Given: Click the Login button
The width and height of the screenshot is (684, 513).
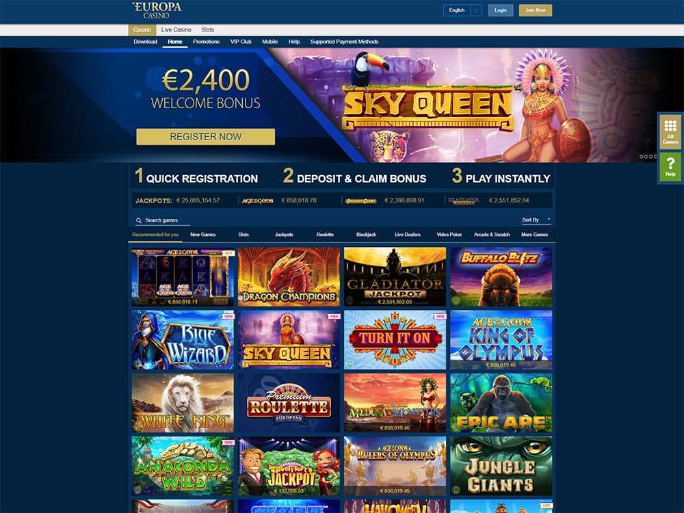Looking at the screenshot, I should 501,10.
